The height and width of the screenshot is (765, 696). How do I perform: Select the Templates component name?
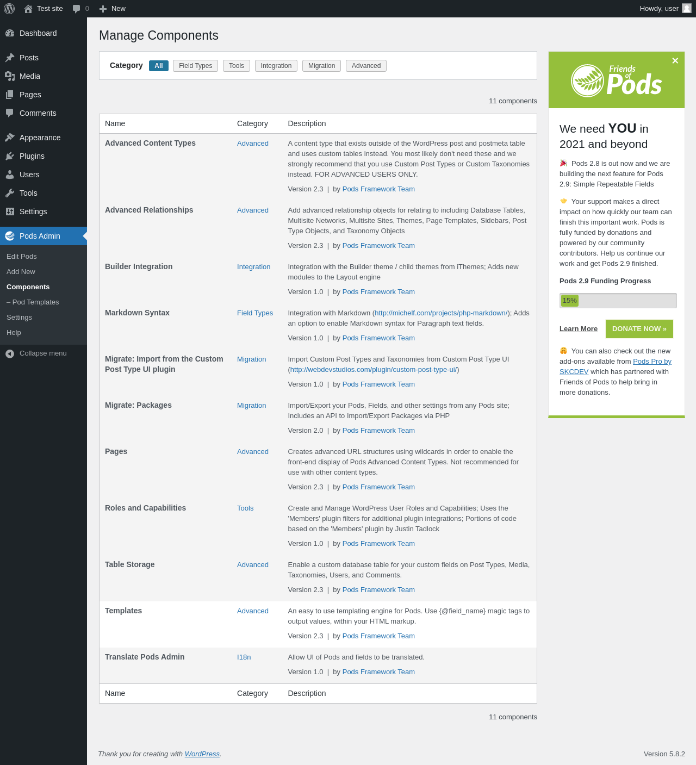click(123, 611)
